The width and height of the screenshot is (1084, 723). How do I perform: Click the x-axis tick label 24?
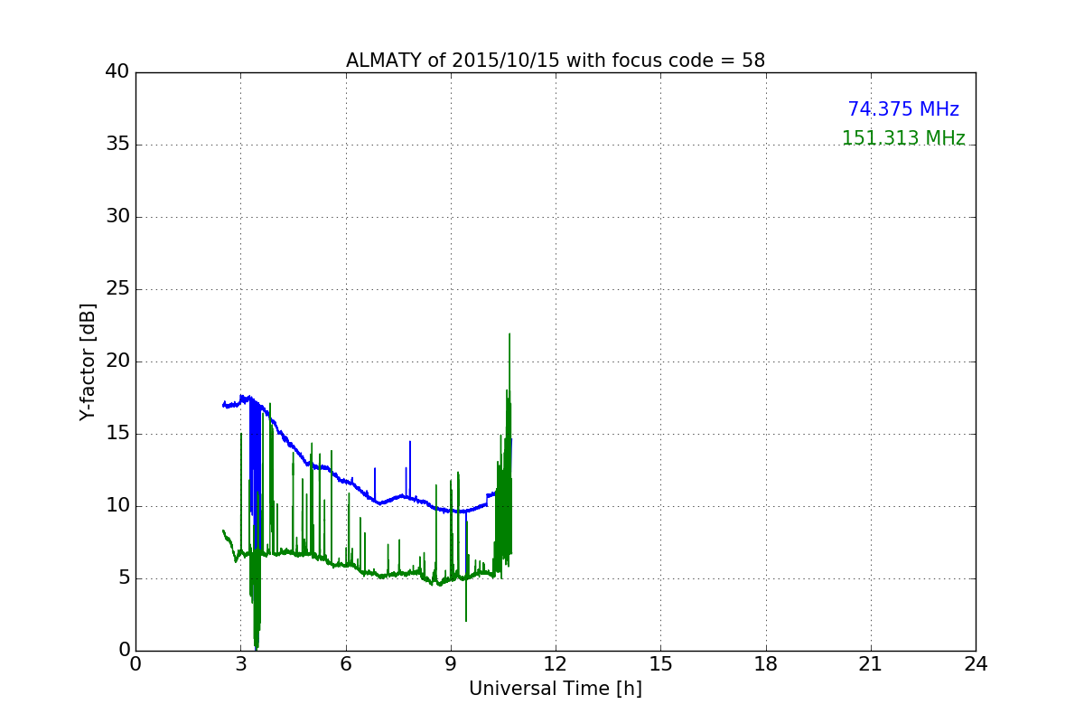(x=976, y=664)
